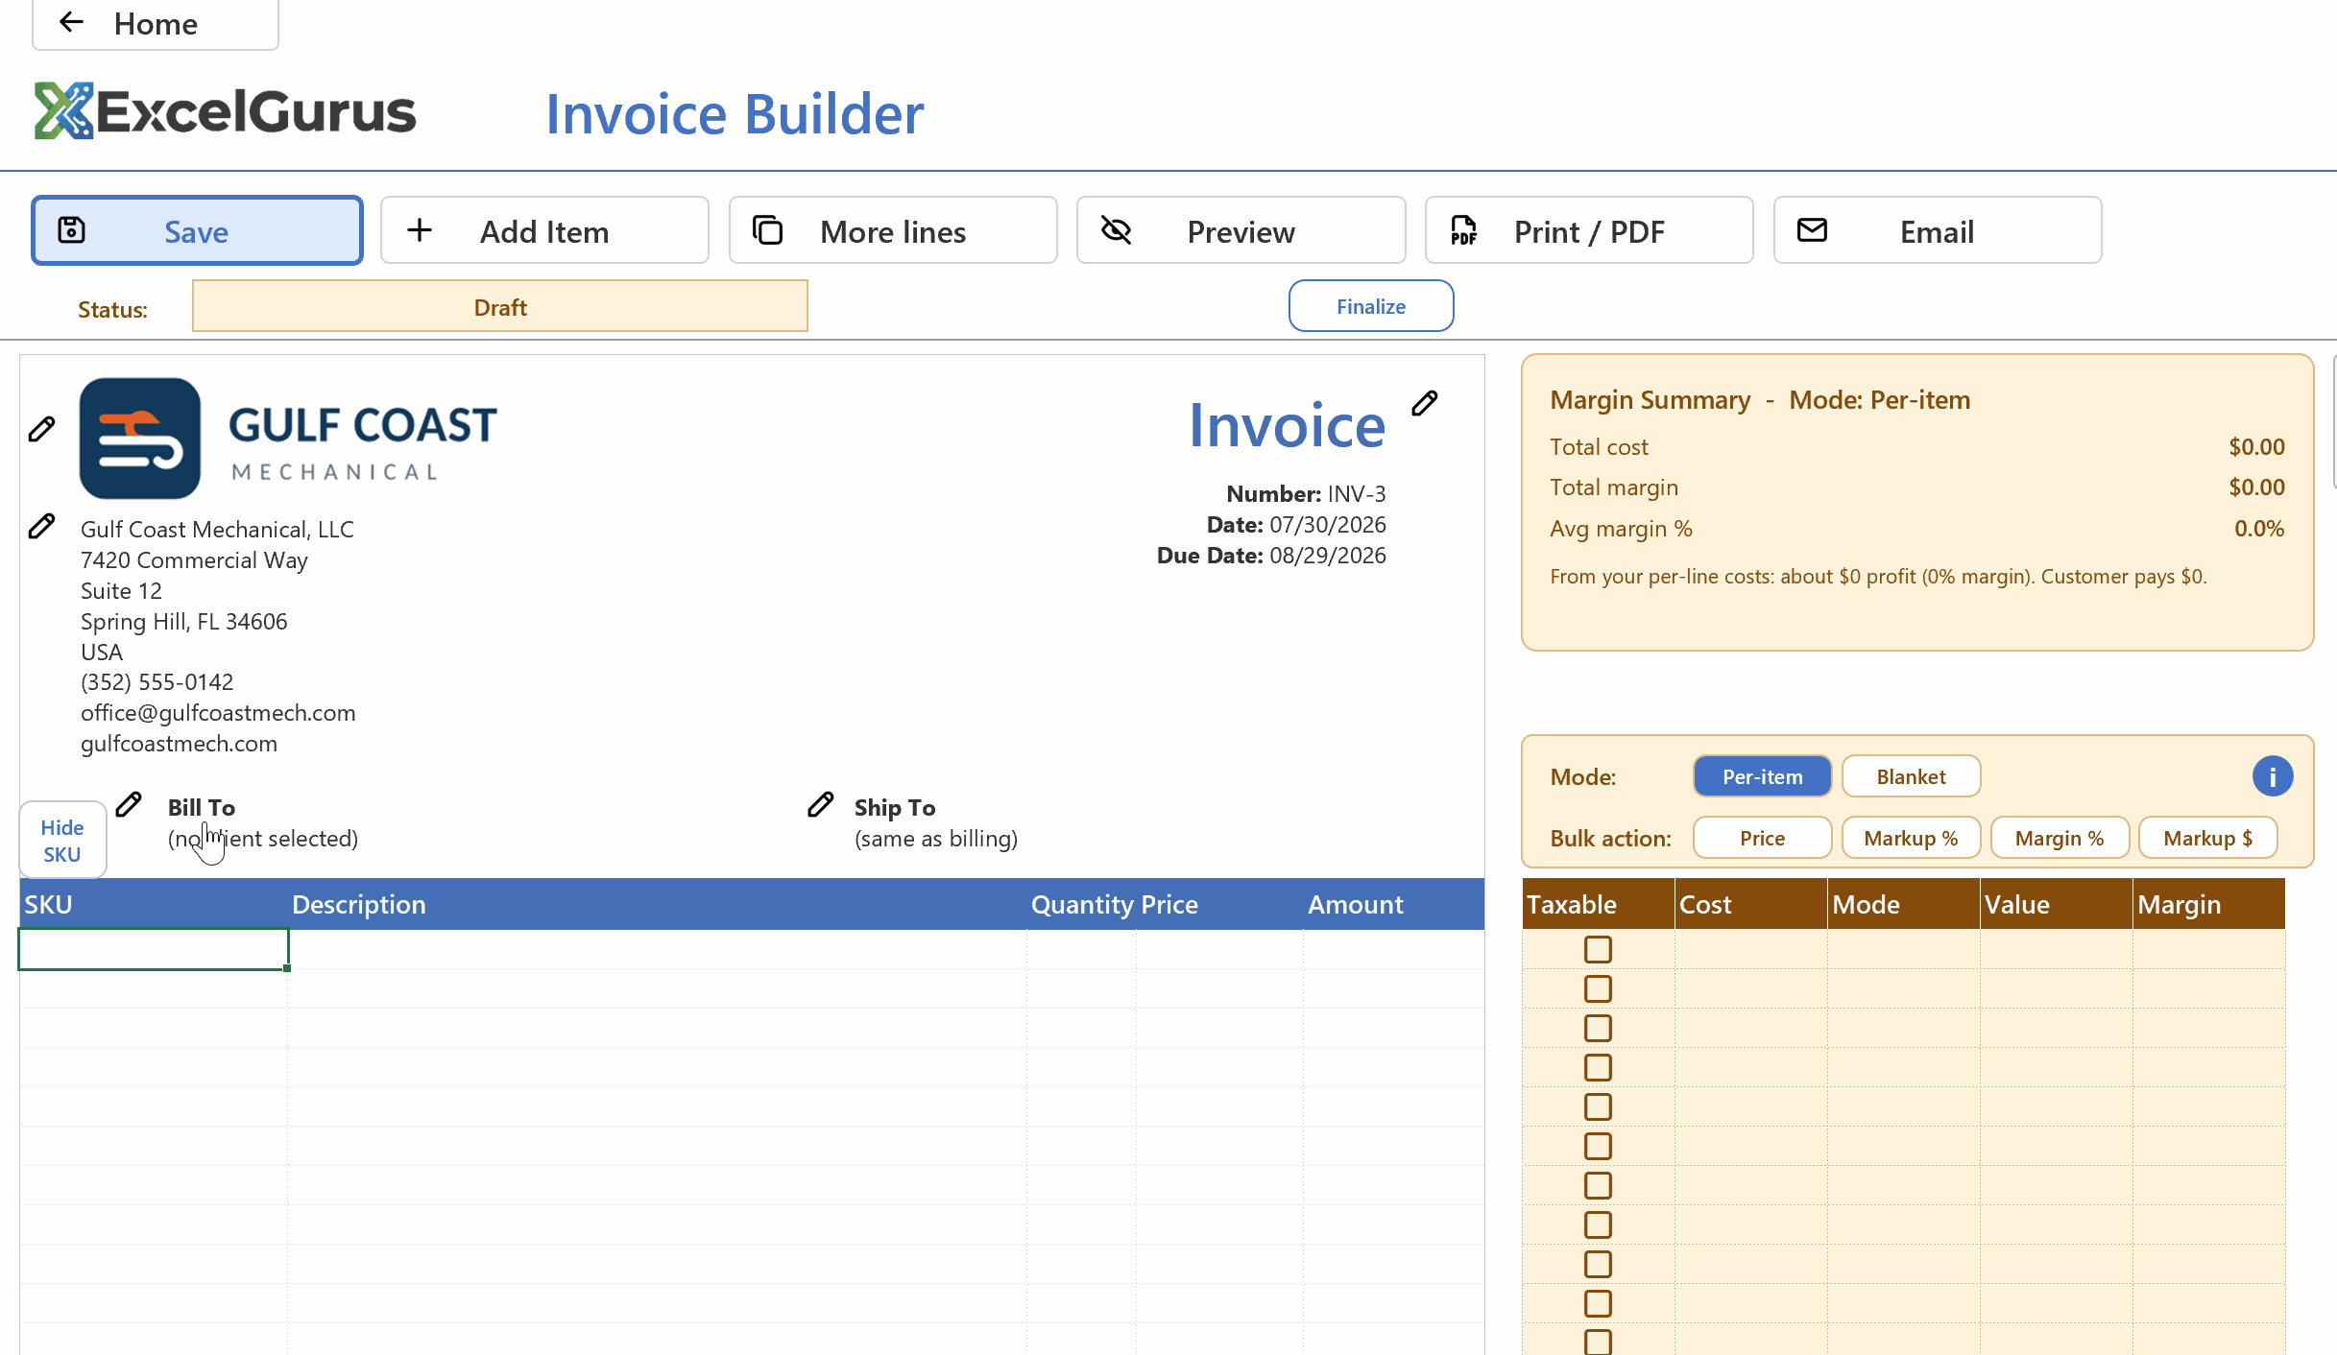This screenshot has width=2337, height=1355.
Task: Open invoice Preview
Action: click(1241, 230)
